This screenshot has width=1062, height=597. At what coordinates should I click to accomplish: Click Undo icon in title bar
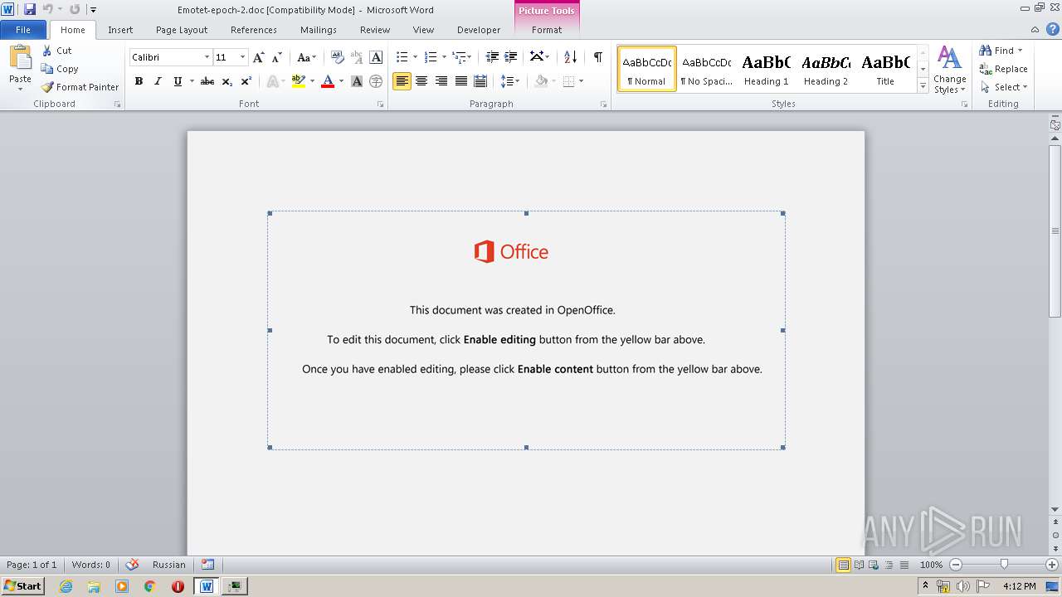pos(48,9)
